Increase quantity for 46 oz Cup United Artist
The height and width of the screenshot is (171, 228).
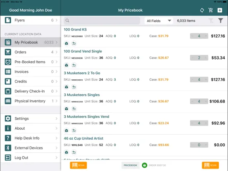coord(206,145)
